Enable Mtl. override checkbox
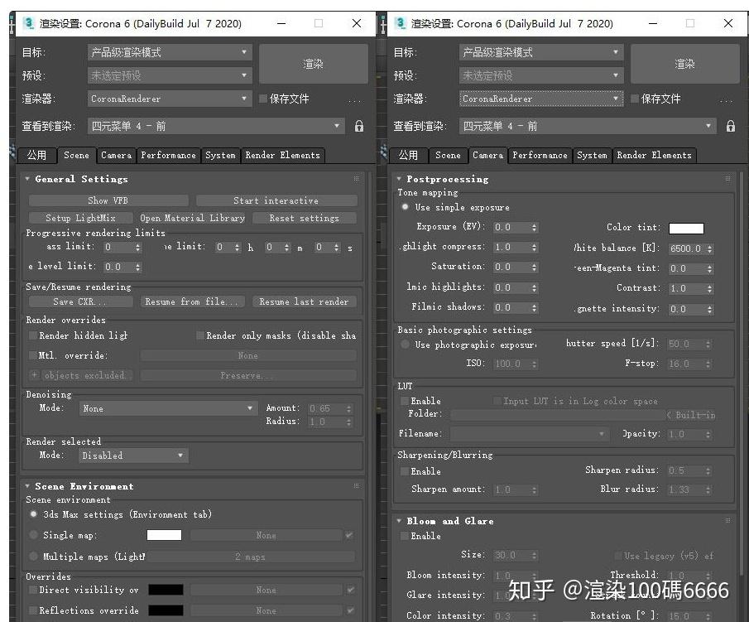 coord(33,355)
